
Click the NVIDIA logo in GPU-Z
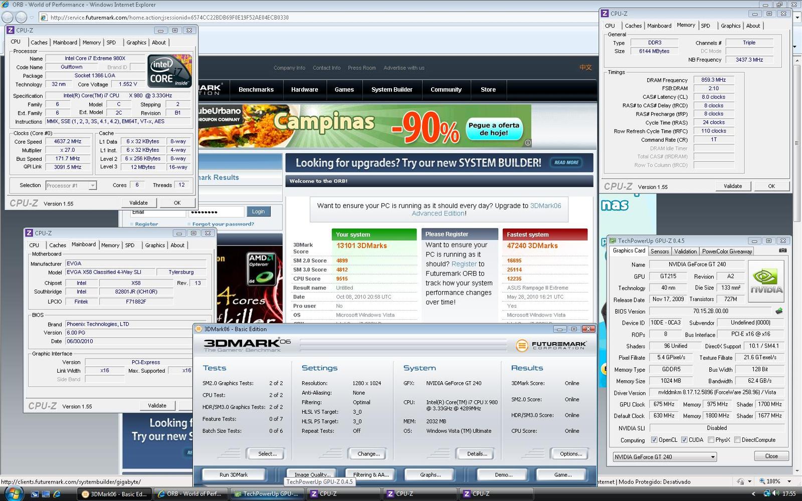[766, 281]
